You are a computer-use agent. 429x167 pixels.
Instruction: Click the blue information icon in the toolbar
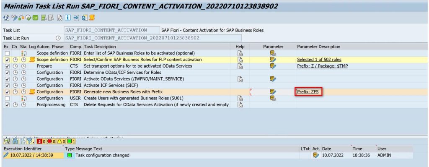[x=68, y=18]
